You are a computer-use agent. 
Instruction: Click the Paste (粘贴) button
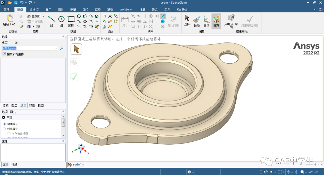9,20
